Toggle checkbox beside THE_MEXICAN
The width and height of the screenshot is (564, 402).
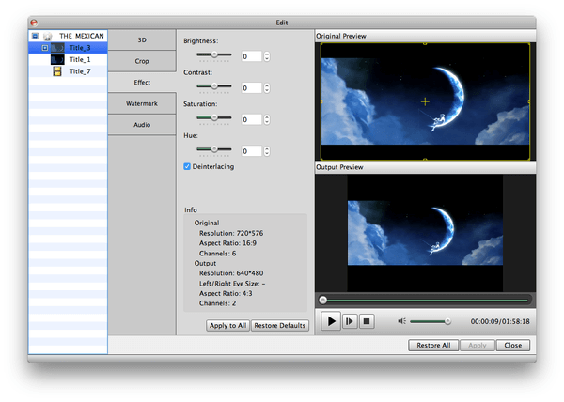(x=35, y=36)
